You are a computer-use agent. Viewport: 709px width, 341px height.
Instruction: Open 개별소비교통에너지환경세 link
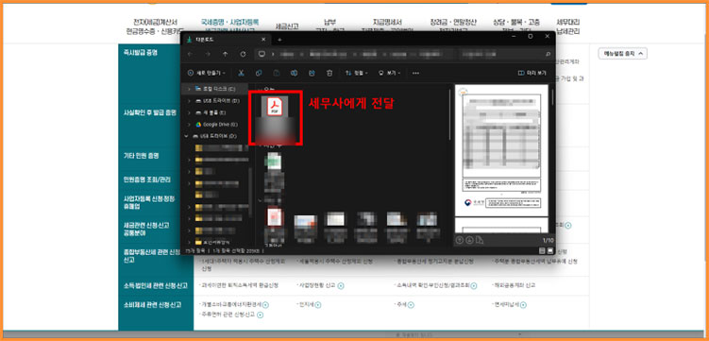230,305
